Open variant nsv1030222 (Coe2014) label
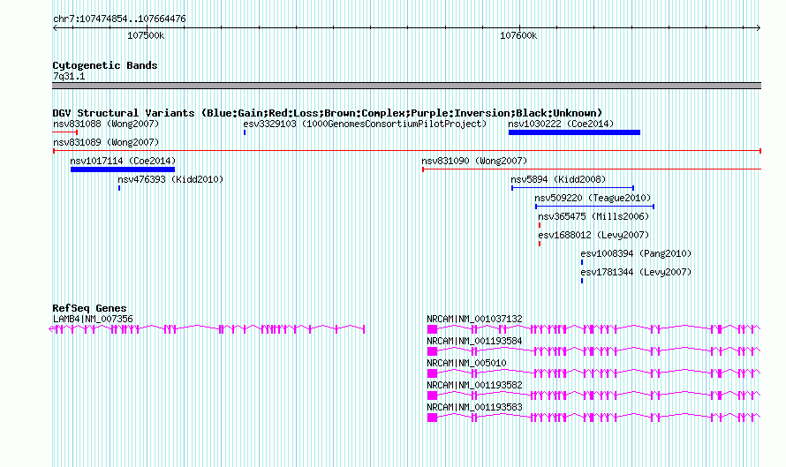 click(x=561, y=124)
